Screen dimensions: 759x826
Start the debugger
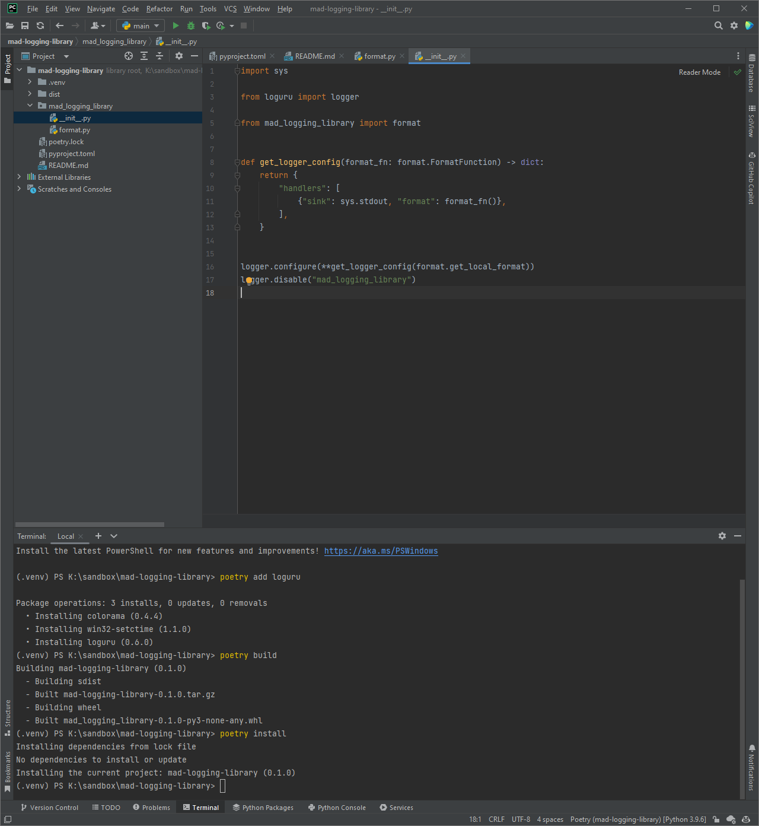pyautogui.click(x=190, y=26)
